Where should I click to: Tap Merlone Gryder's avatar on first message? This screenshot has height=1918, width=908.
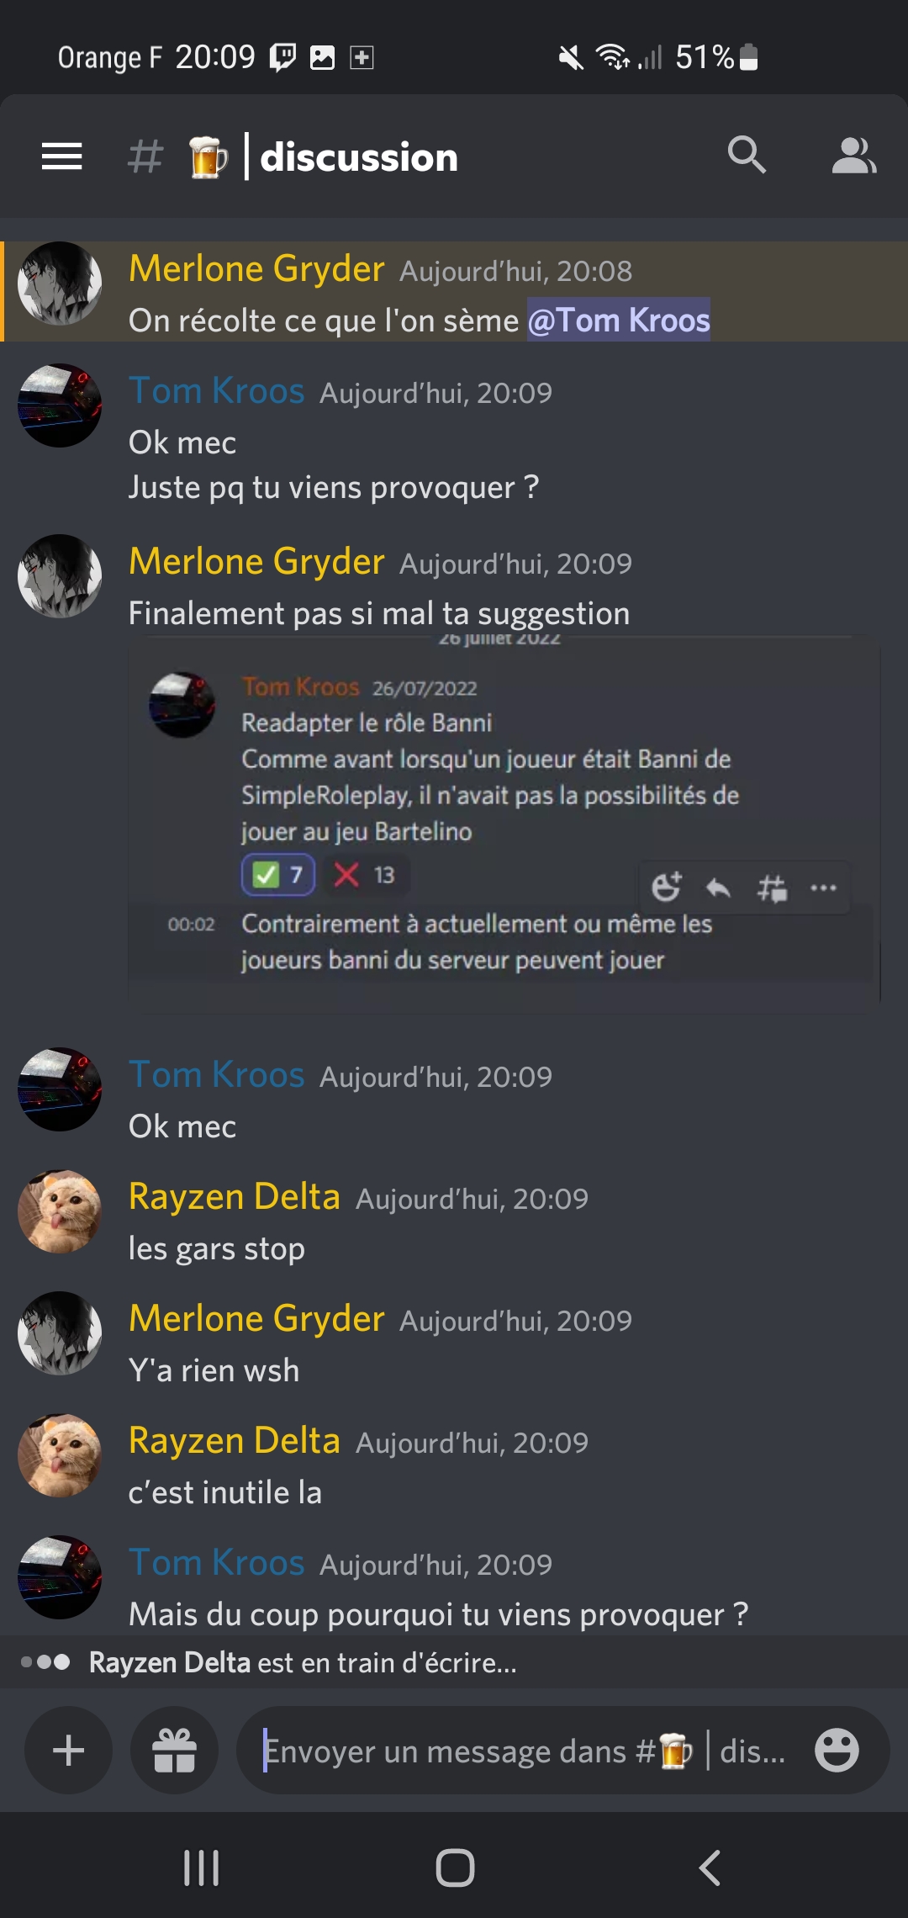60,283
